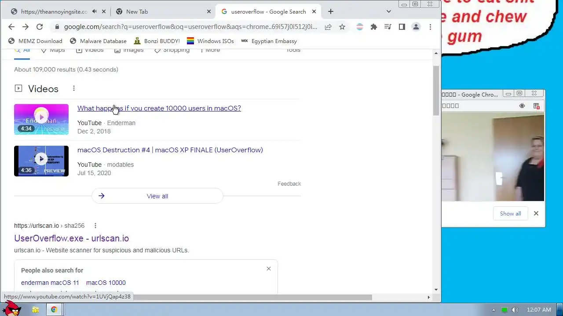Image resolution: width=563 pixels, height=316 pixels.
Task: Close the download bar in popup window
Action: [536, 213]
